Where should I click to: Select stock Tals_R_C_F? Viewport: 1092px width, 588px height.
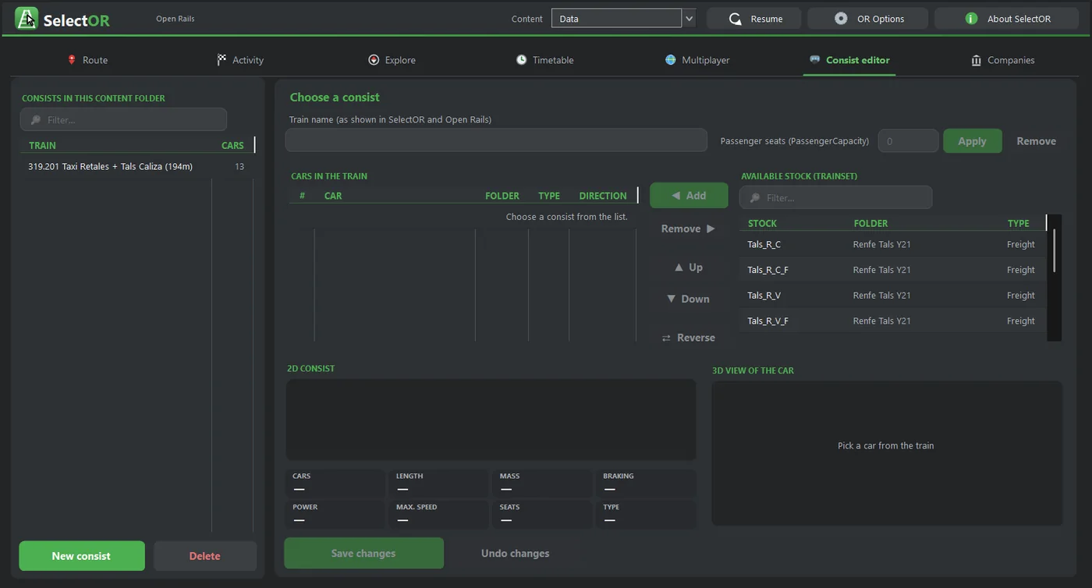pyautogui.click(x=892, y=270)
